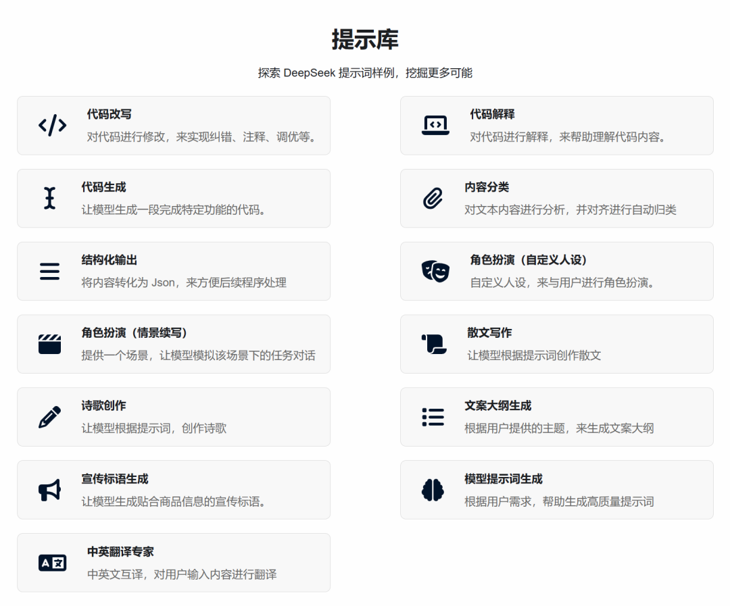Click the pencil icon for 诗歌创作
This screenshot has height=606, width=730.
[x=49, y=417]
